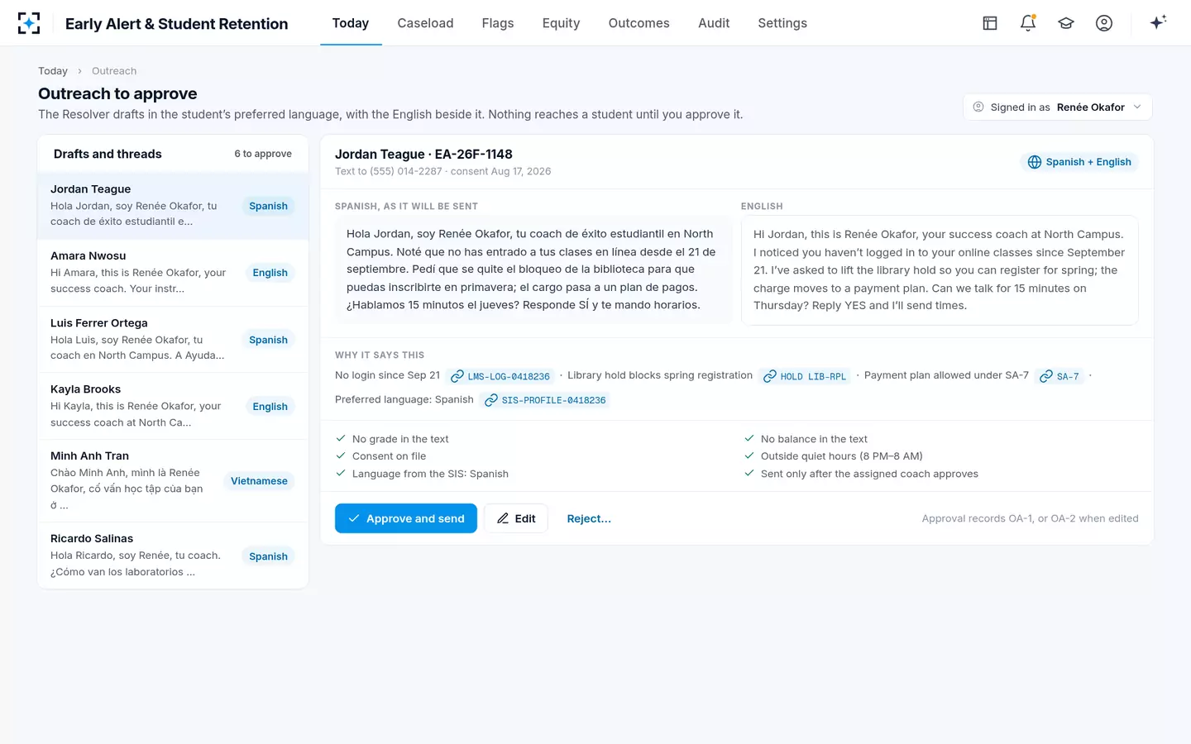Click the Early Alert app logo icon

(29, 23)
